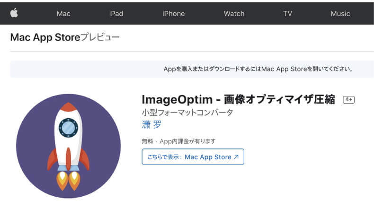Click the rocket's round porthole window
Image resolution: width=374 pixels, height=209 pixels.
(68, 128)
